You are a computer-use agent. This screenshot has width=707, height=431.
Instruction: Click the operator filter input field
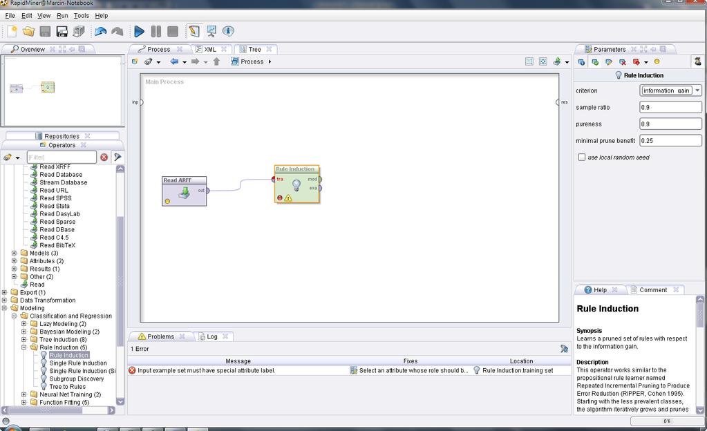[x=62, y=157]
